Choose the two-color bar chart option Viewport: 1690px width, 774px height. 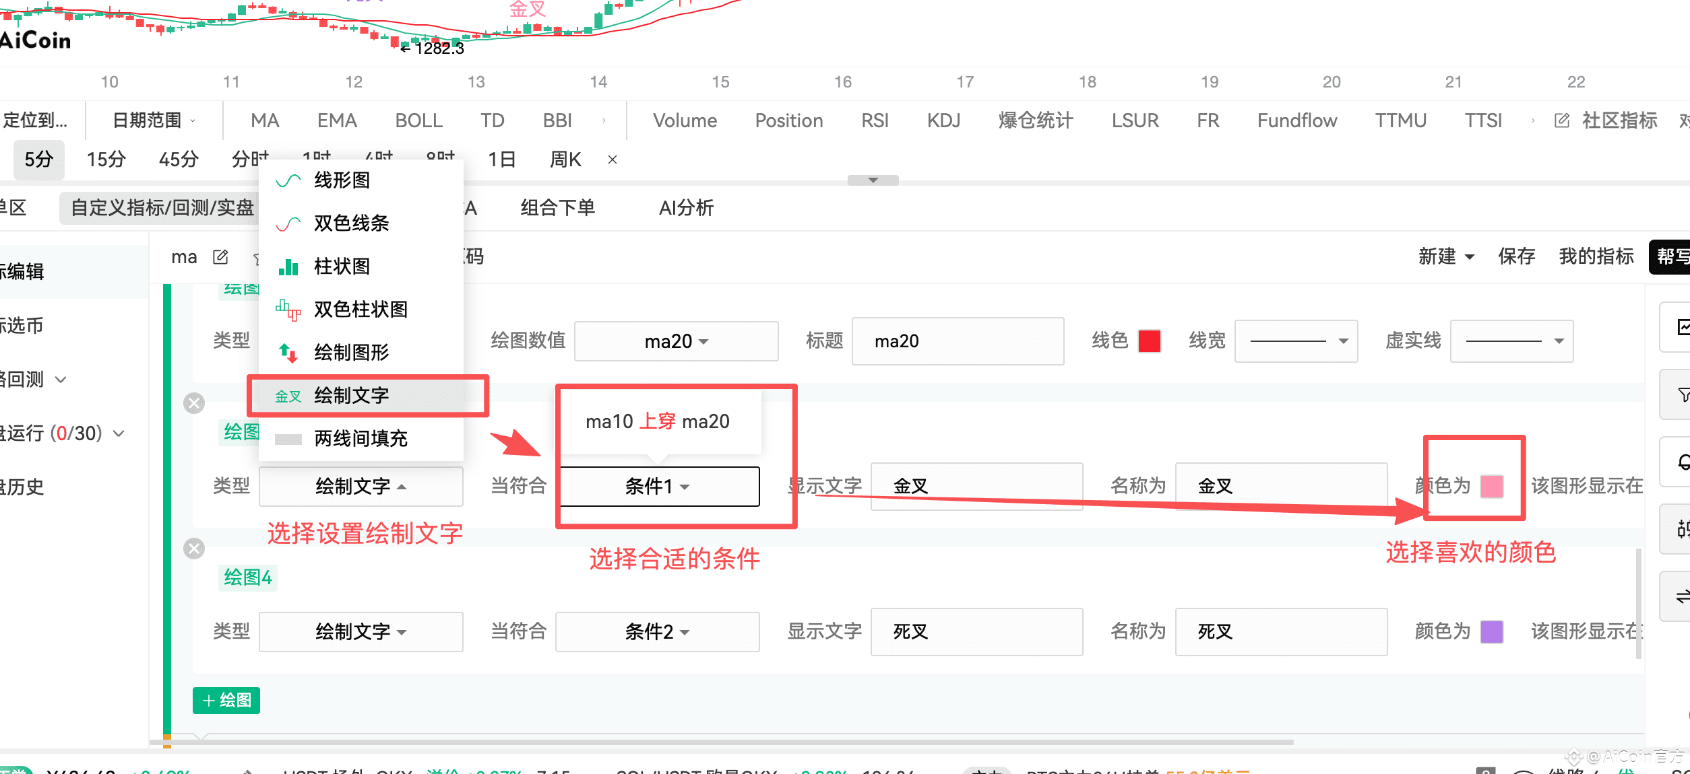coord(360,310)
